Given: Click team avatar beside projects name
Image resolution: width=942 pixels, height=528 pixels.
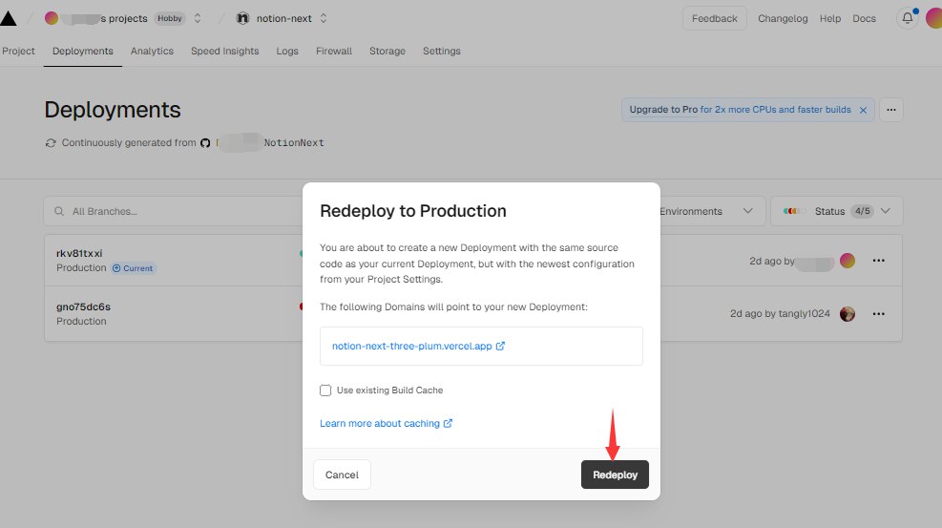Looking at the screenshot, I should coord(52,18).
